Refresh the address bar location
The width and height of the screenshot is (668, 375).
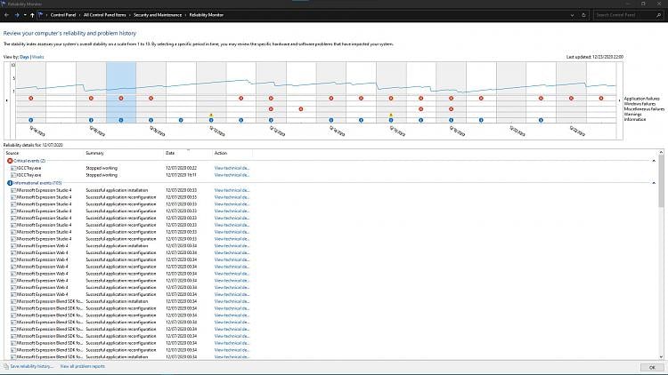583,15
